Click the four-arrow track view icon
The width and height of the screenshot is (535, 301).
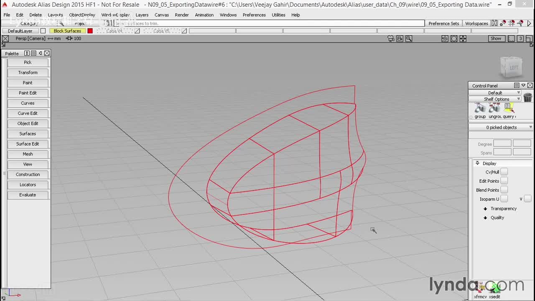click(x=463, y=38)
